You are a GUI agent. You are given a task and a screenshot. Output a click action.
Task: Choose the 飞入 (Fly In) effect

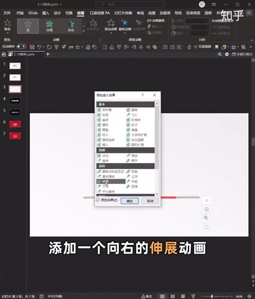[132, 115]
